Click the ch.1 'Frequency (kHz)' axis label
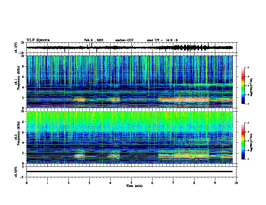Screen dimensions: 266x205 click(x=18, y=78)
